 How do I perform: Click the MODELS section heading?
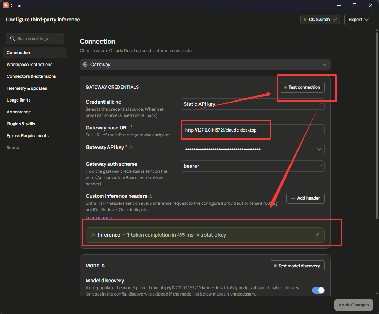point(95,266)
